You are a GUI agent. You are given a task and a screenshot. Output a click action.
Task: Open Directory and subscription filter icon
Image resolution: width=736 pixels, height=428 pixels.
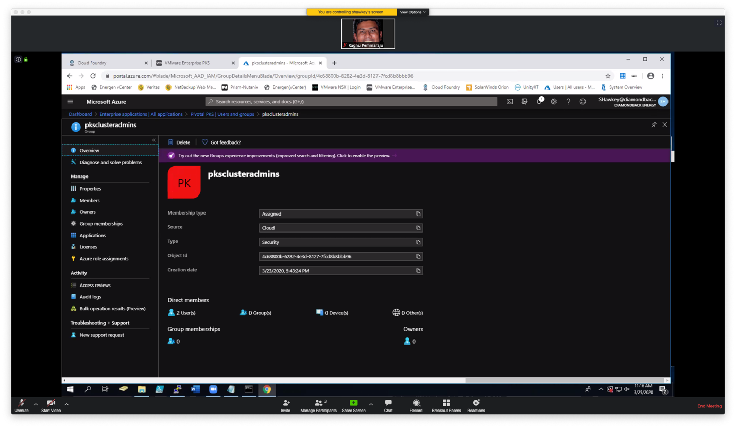point(524,102)
